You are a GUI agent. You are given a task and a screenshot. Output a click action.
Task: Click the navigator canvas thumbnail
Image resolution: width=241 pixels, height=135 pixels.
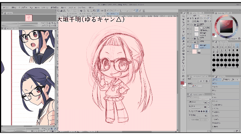pos(29,18)
